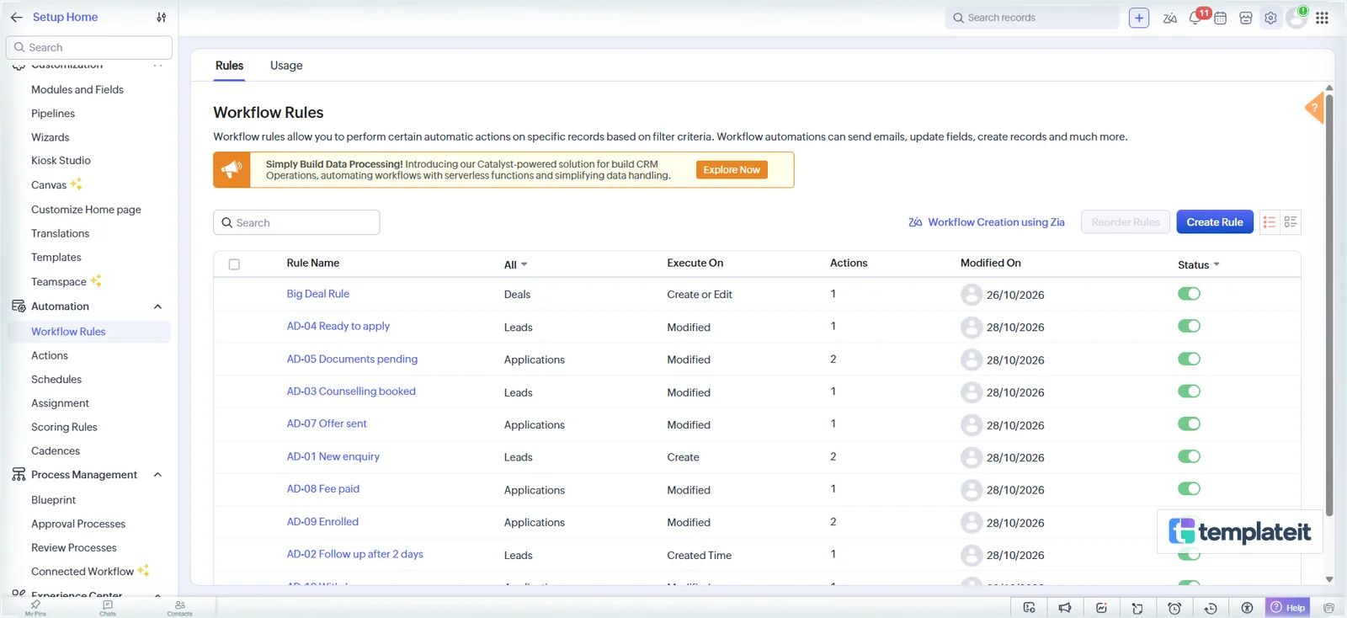Open the accessibility icon in the bottom bar

tap(1247, 608)
